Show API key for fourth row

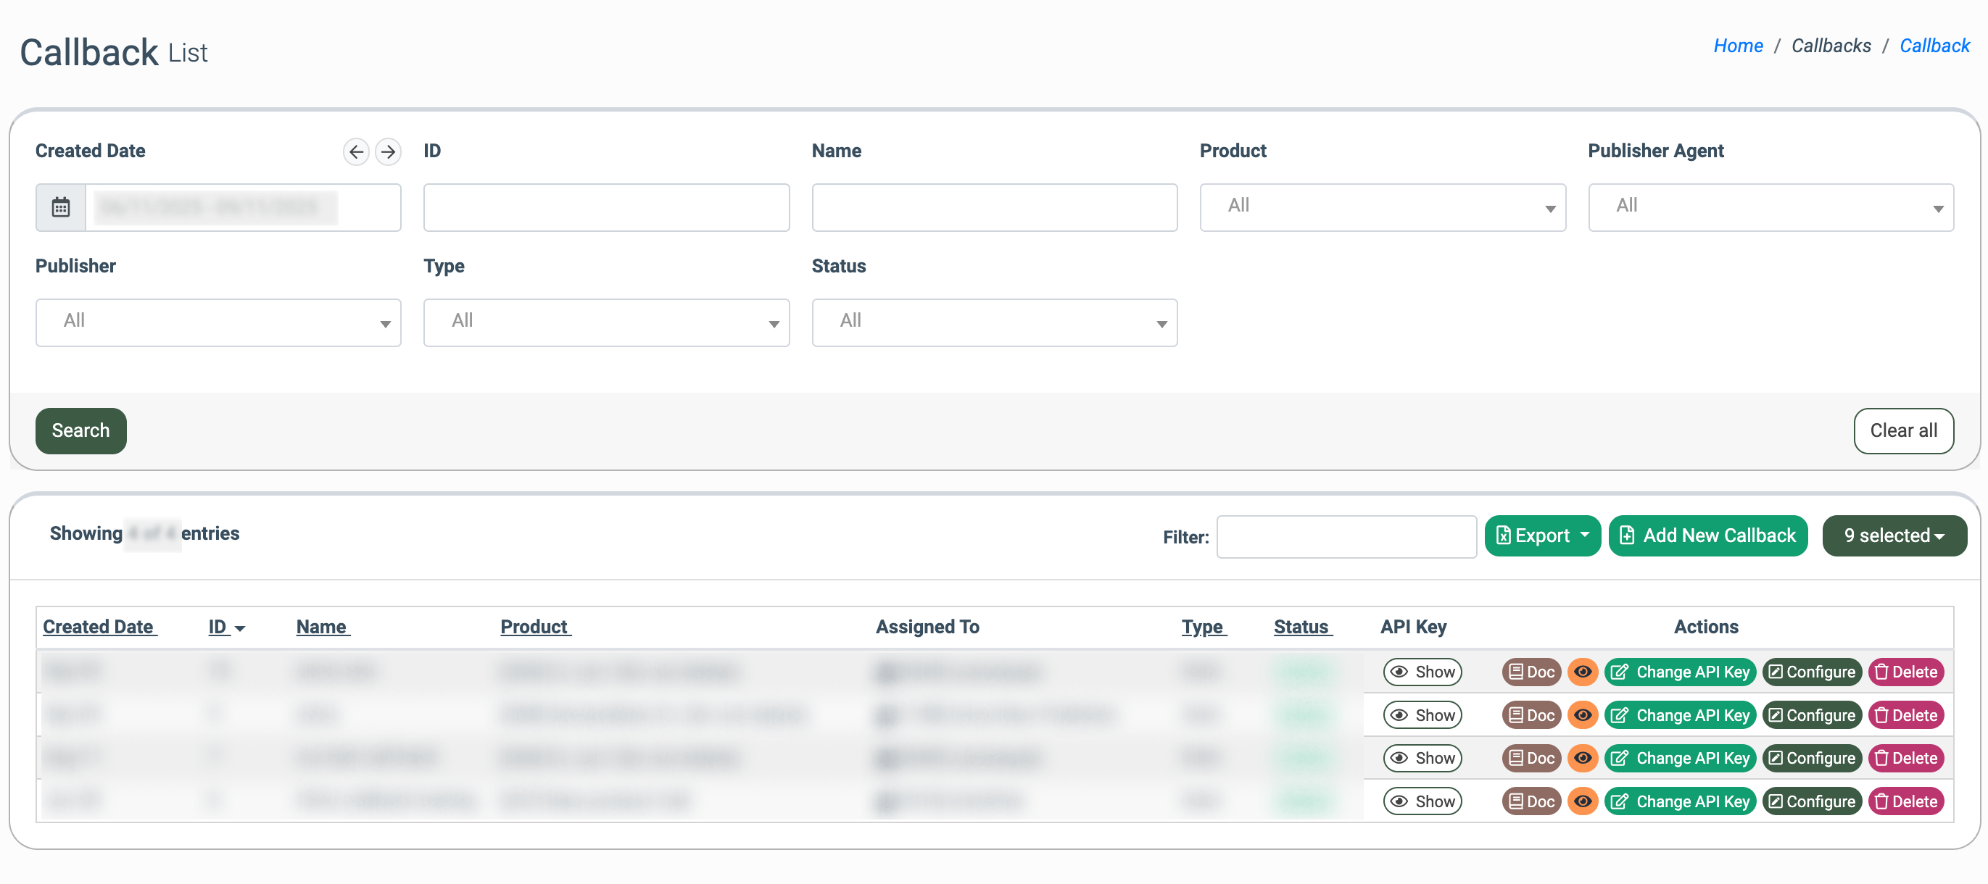1422,801
